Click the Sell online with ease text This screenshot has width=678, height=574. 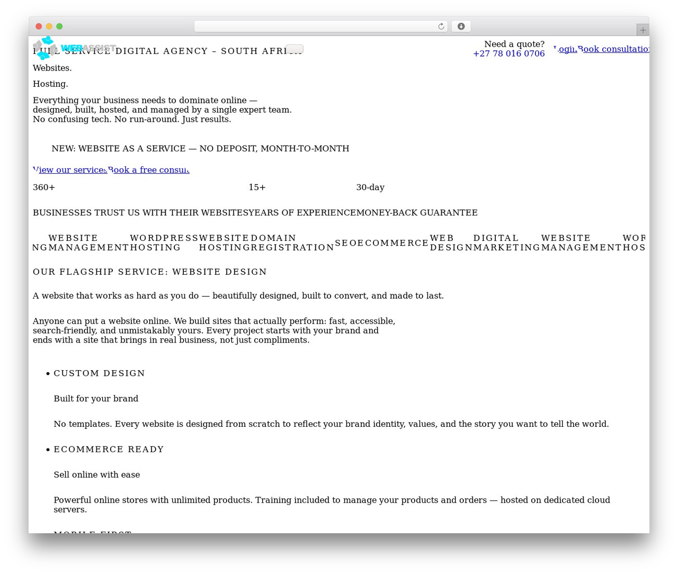tap(97, 475)
